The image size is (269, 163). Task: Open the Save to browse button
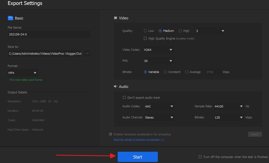pos(87,54)
